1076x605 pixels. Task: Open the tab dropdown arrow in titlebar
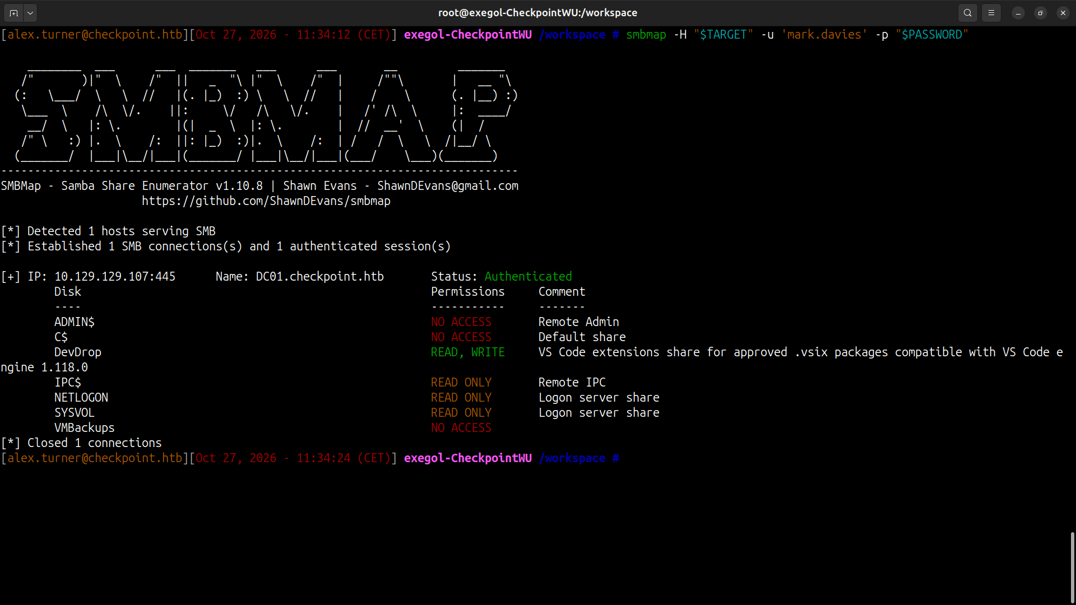(30, 12)
